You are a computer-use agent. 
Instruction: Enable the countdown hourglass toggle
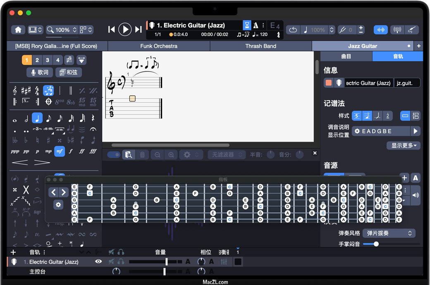pyautogui.click(x=247, y=25)
